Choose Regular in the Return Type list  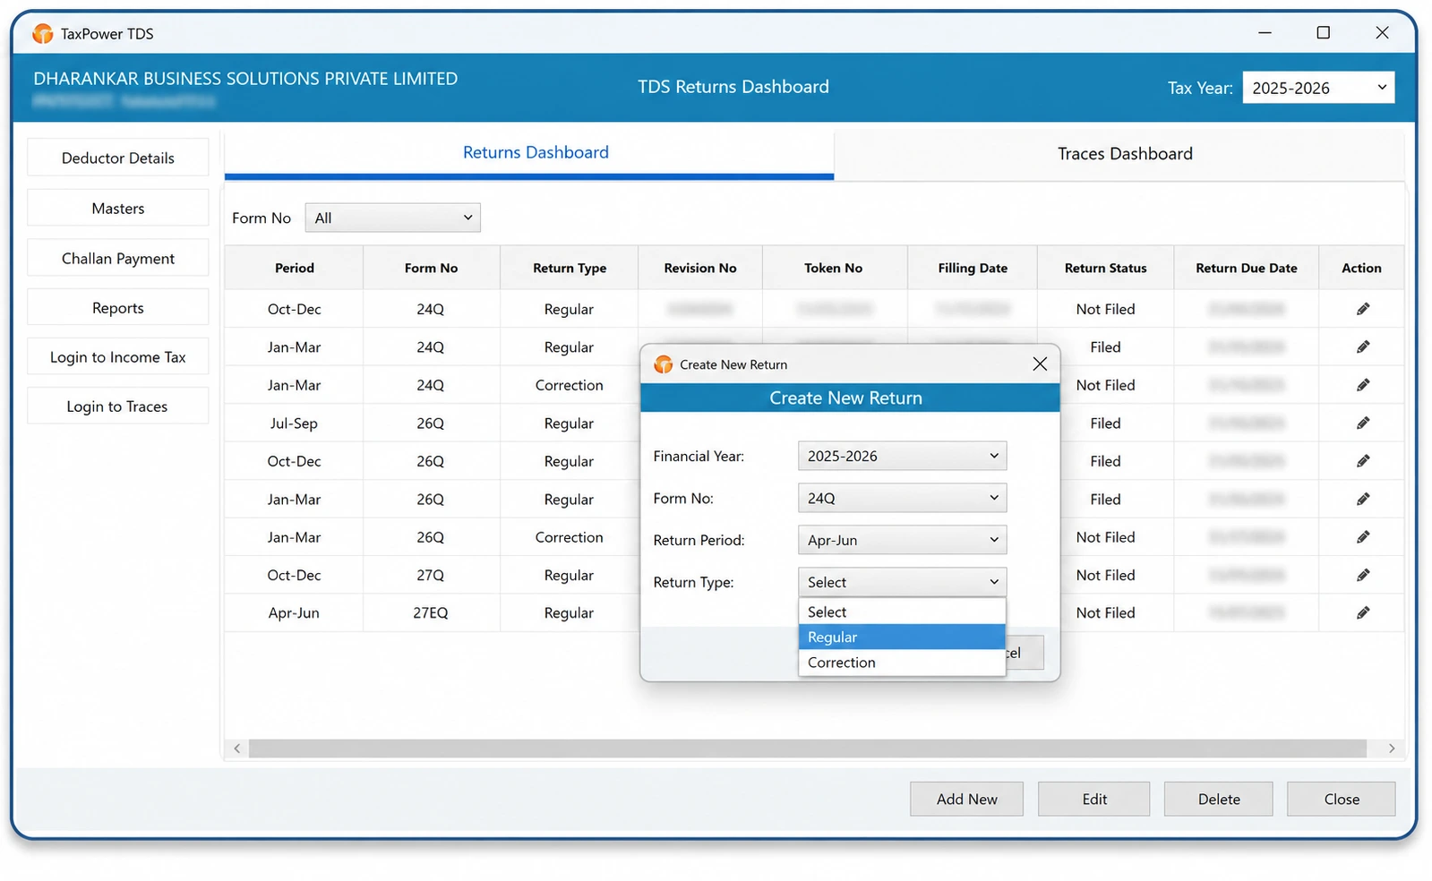902,637
